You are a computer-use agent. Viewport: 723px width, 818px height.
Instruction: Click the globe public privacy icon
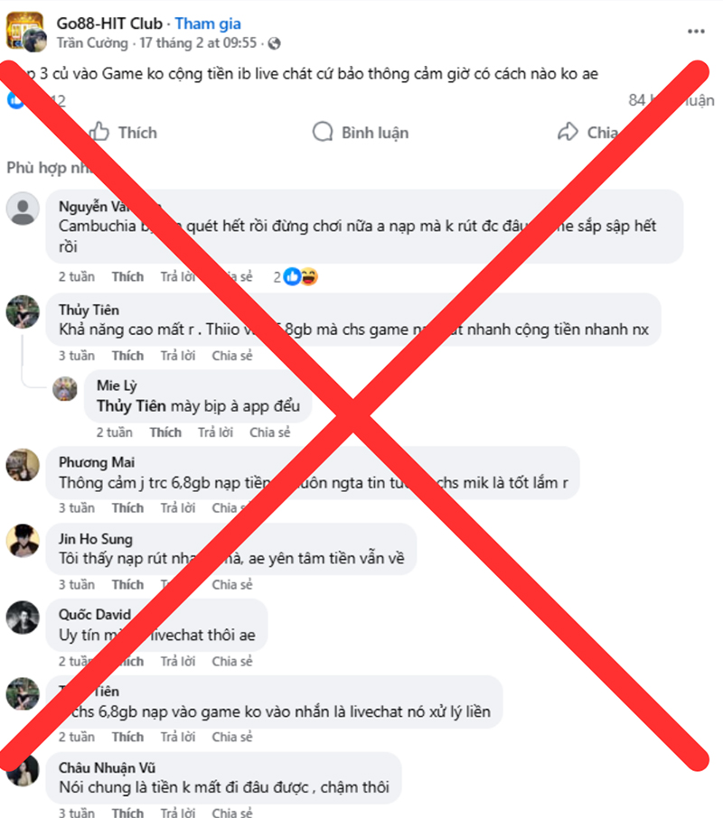[x=274, y=43]
